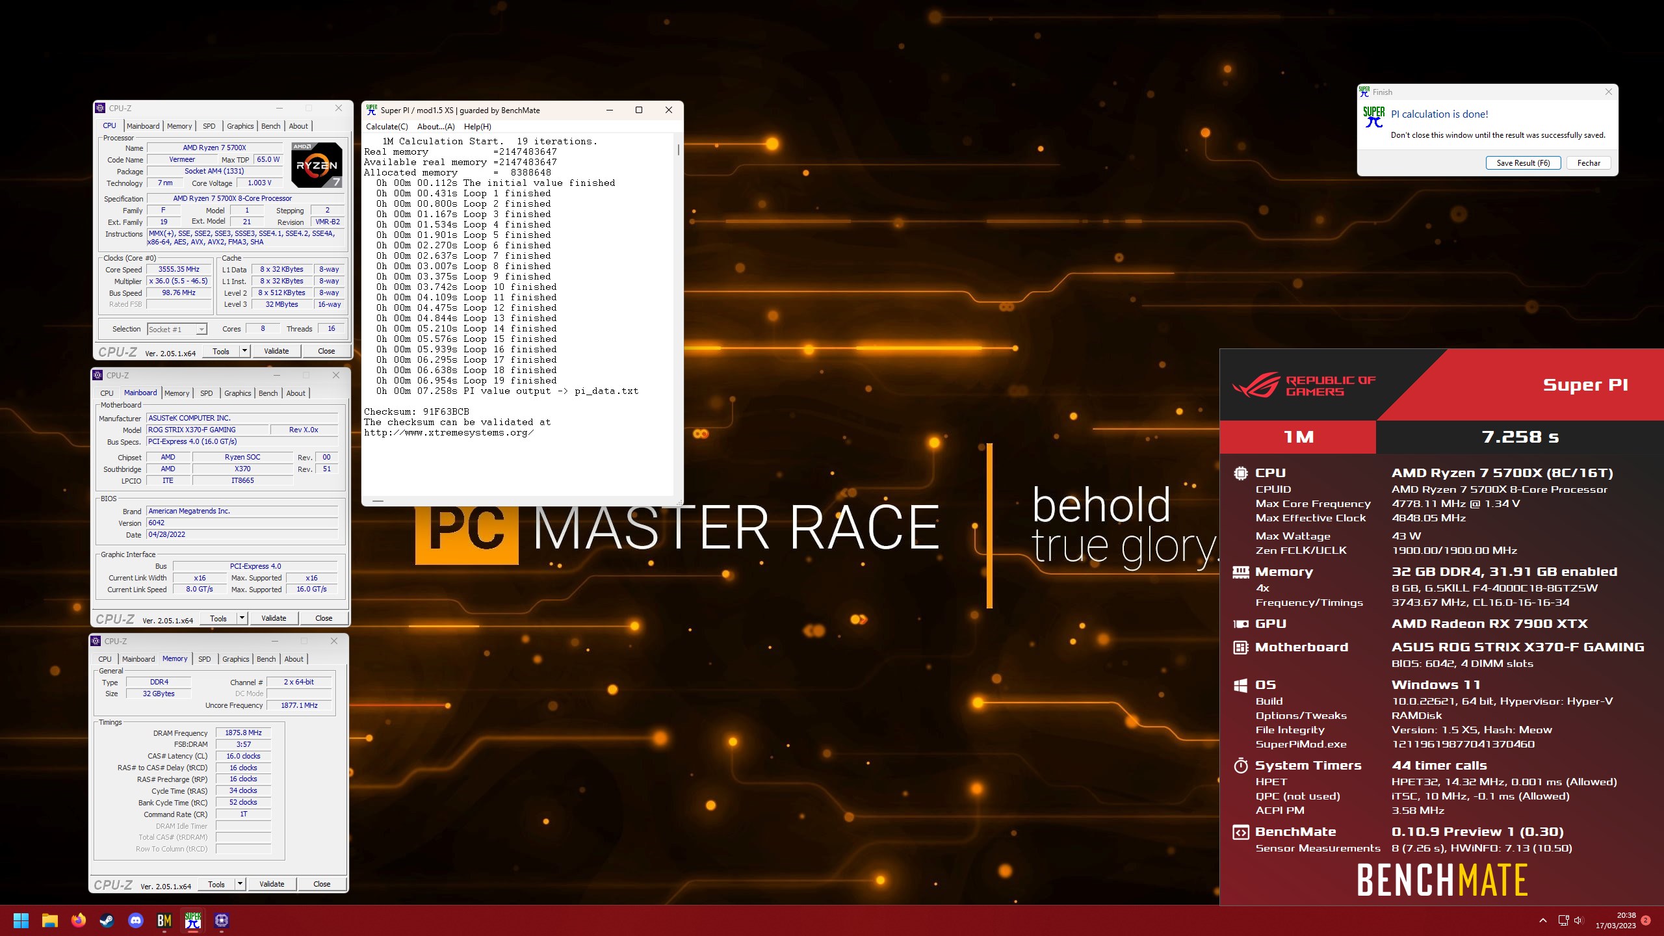Click Memory icon in BenchMate panel
1664x936 pixels.
(1240, 572)
